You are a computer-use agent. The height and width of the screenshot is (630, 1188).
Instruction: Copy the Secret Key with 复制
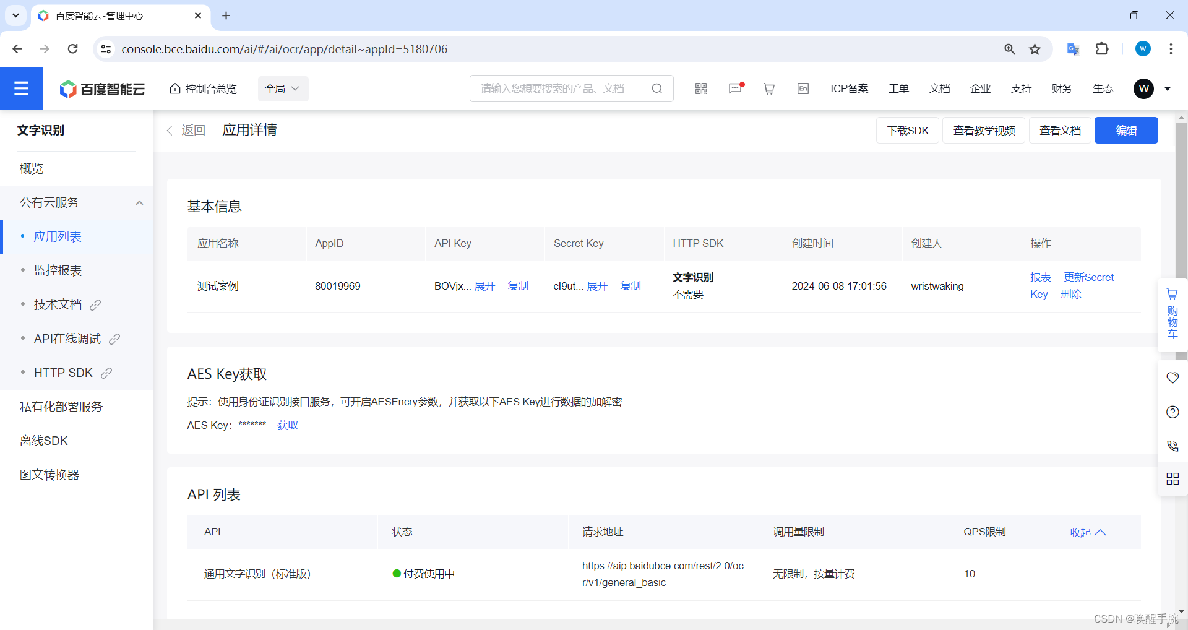tap(631, 286)
